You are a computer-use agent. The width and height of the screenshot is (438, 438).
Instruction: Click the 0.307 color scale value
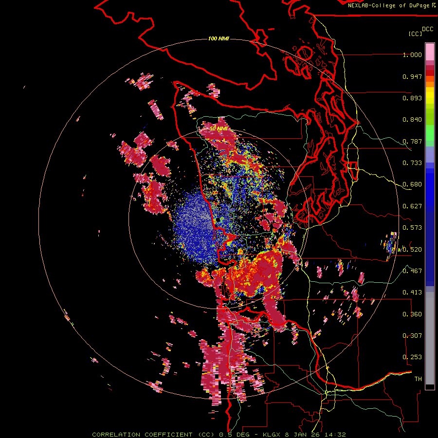point(412,336)
